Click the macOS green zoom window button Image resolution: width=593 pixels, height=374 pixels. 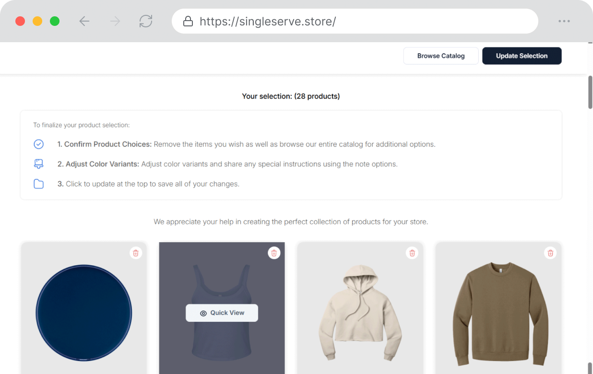pyautogui.click(x=55, y=21)
